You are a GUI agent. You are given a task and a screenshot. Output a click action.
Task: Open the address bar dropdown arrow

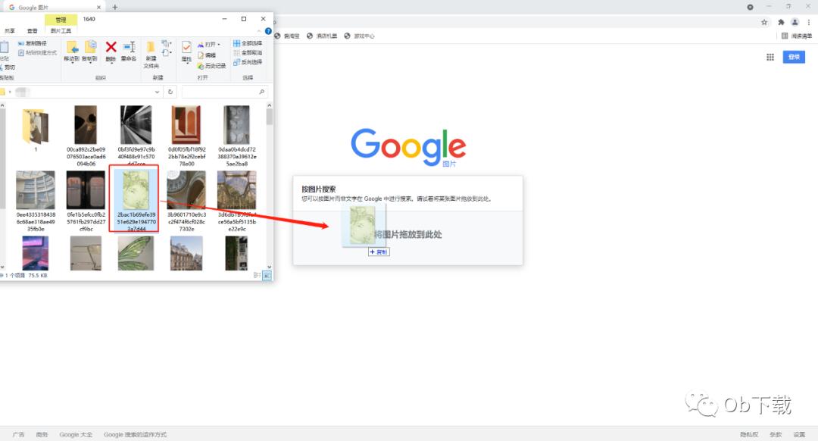(x=158, y=91)
